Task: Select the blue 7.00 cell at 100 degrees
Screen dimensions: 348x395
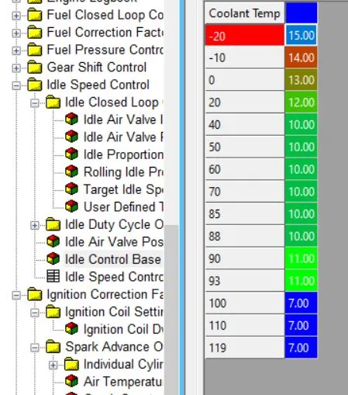Action: [x=301, y=303]
